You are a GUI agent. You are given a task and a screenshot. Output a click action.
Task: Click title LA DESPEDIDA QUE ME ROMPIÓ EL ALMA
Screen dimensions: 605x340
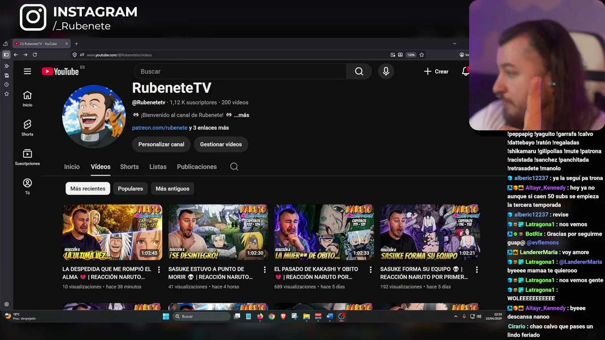[x=107, y=273]
